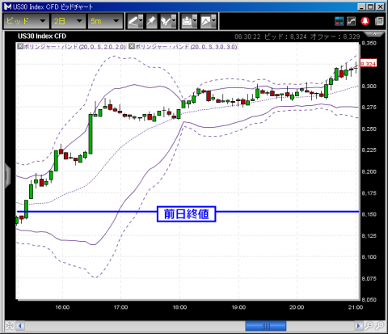Click the chart style icon
Viewport: 388px width, 334px height.
pos(205,21)
